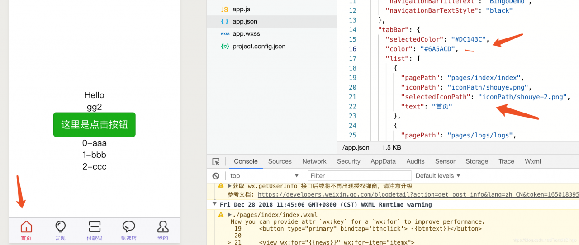Click the JS file icon next to app.js

click(225, 9)
